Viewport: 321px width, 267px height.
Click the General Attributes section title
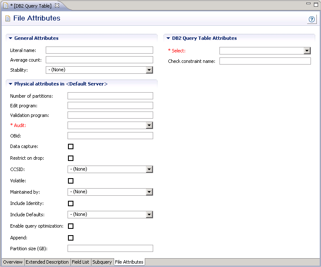tap(37, 38)
